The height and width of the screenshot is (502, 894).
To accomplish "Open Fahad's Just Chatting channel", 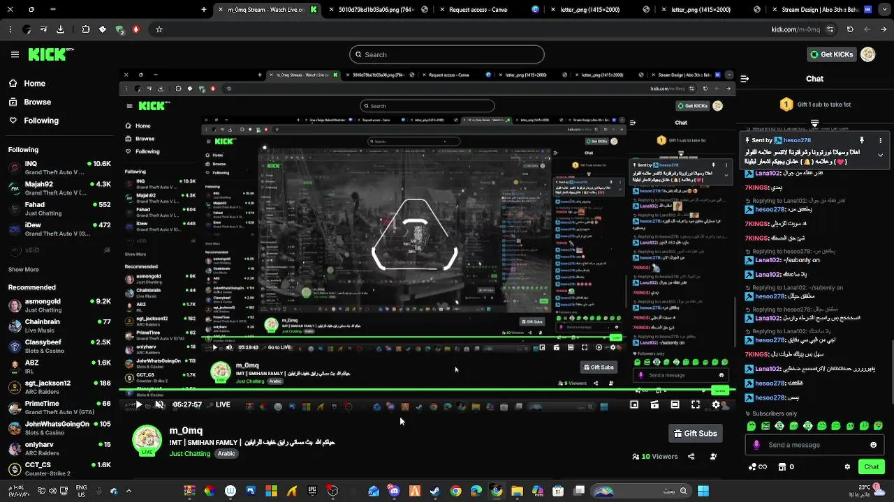I will 59,209.
